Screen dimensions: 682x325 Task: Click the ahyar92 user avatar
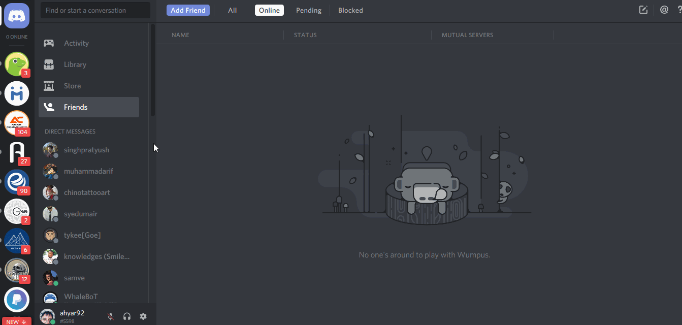point(47,316)
